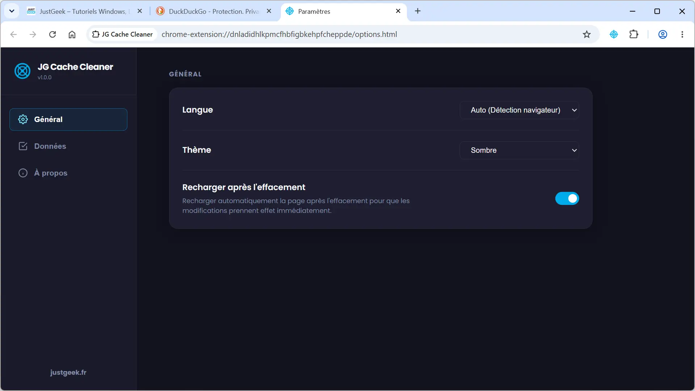Click the JG Cache Cleaner sidebar title
This screenshot has height=391, width=695.
point(75,67)
